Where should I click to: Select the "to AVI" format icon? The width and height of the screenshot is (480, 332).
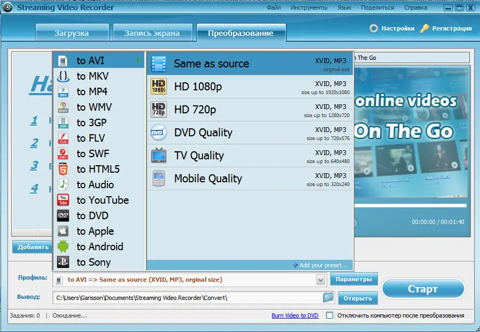coord(62,60)
